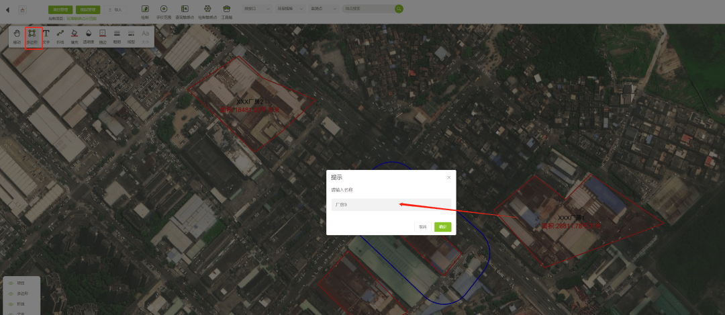Toggle visibility eye for first layer item

point(11,283)
